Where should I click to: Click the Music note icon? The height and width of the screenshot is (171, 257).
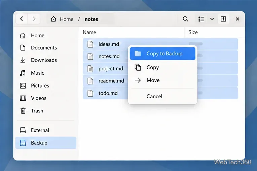[23, 73]
